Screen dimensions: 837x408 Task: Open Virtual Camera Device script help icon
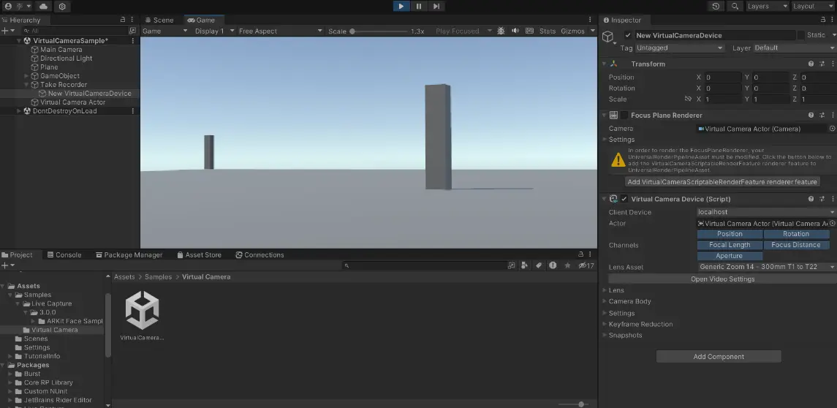coord(811,199)
